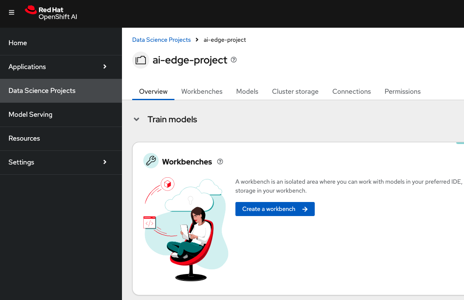Open Resources in the sidebar

click(x=24, y=138)
